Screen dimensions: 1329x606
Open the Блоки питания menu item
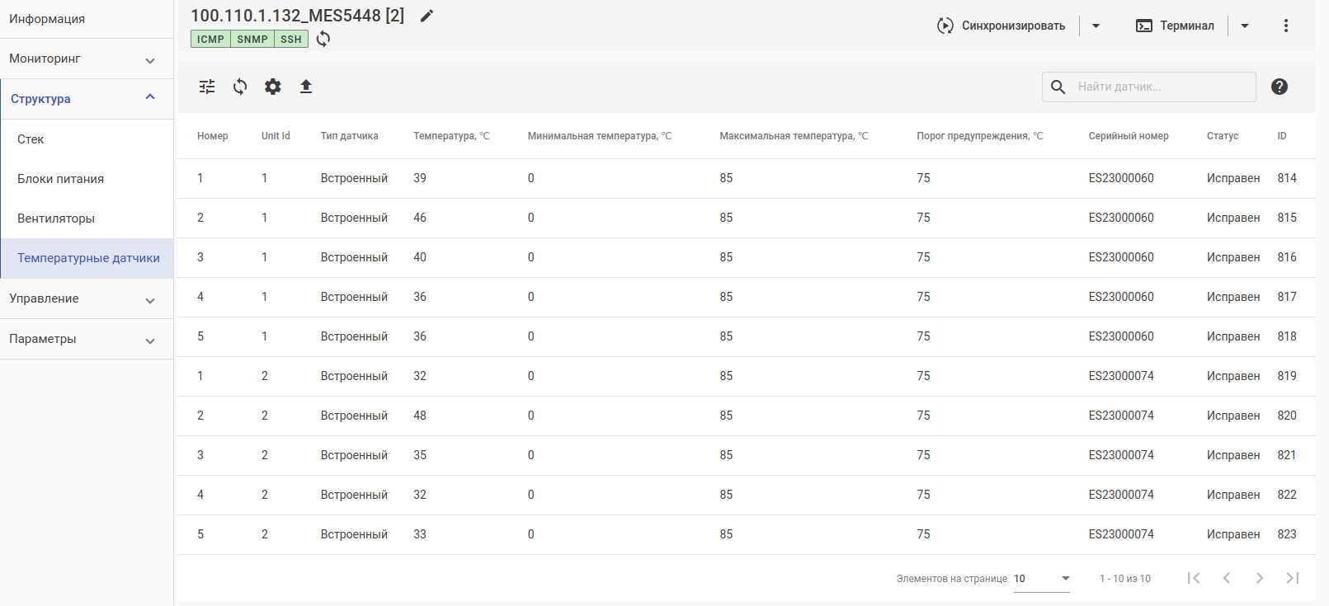pyautogui.click(x=61, y=179)
